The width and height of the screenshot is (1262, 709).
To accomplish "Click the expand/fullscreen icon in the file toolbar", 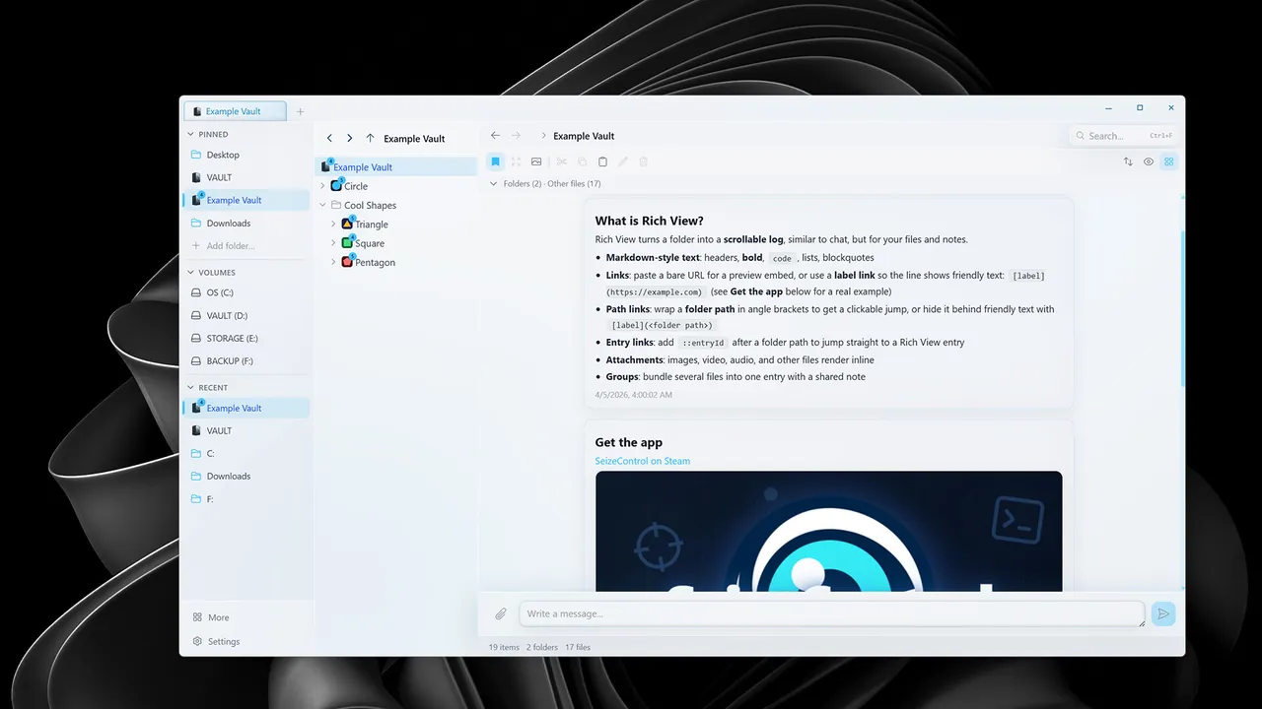I will click(x=516, y=161).
